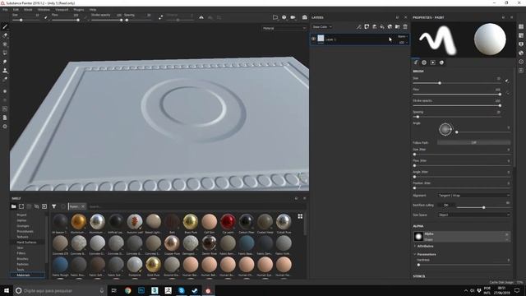
Task: Remove the Materials filter tag in shelf
Action: click(83, 206)
